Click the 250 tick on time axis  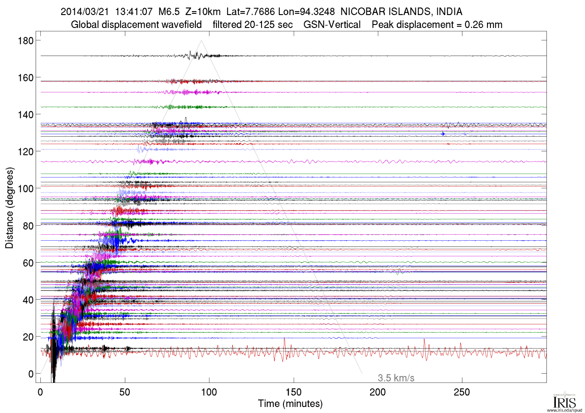(462, 392)
